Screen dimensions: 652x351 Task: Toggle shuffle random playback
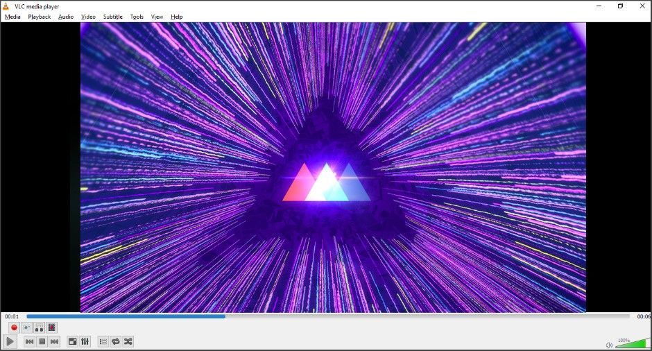(x=128, y=342)
